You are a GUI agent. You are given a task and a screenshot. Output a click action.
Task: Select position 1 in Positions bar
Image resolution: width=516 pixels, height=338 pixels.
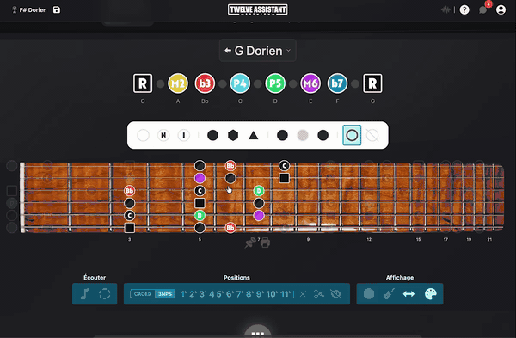[x=183, y=294]
